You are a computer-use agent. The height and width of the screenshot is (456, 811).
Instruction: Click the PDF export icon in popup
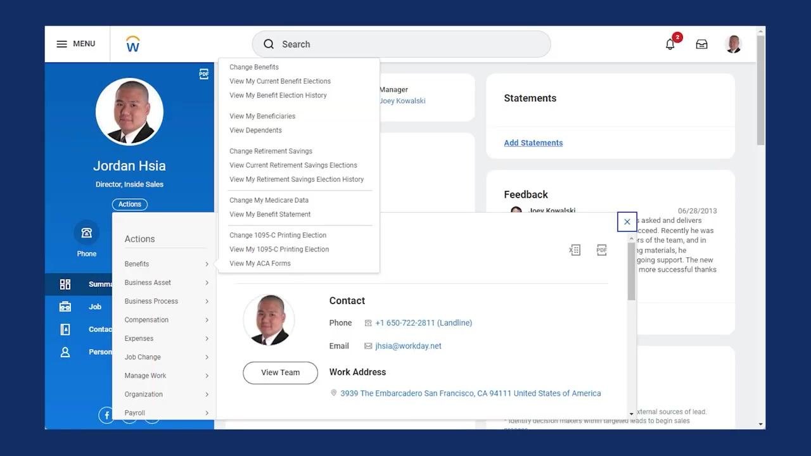[602, 250]
